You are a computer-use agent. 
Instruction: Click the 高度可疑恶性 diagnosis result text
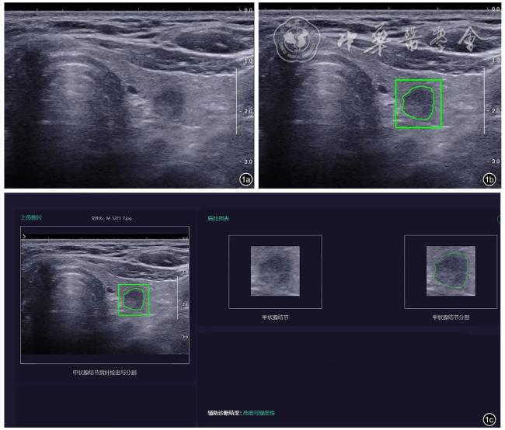[x=259, y=413]
